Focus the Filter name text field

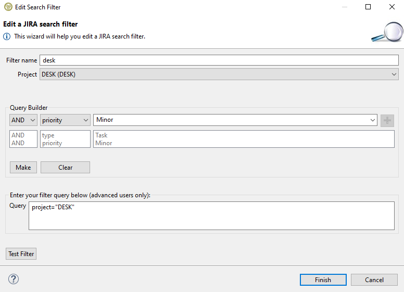click(219, 60)
